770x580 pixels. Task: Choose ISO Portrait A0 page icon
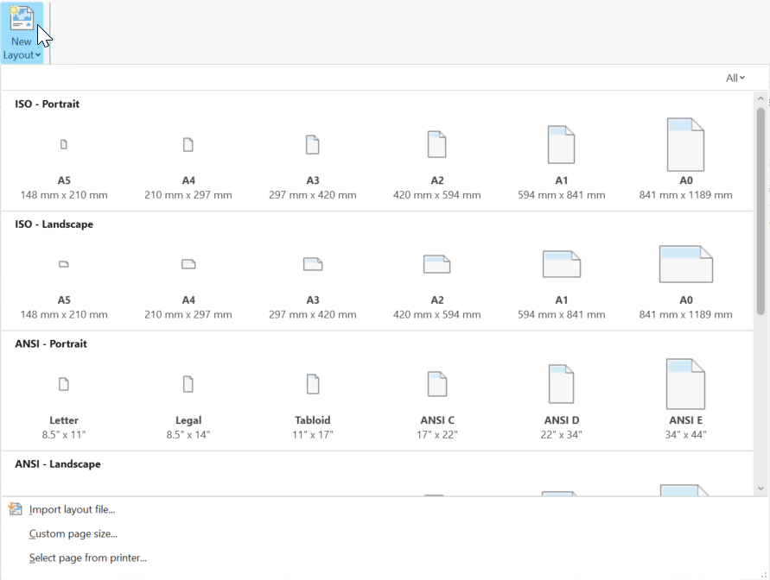point(685,145)
